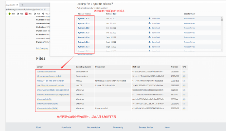Download the Gzipped source tarball

pos(46,72)
